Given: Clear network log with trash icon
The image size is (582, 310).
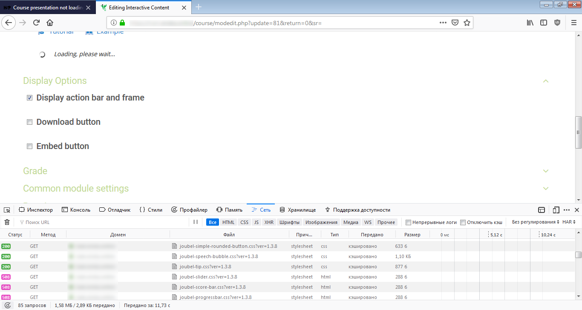Looking at the screenshot, I should 7,222.
